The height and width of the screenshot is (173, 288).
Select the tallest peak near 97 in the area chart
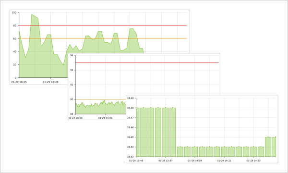pos(32,14)
